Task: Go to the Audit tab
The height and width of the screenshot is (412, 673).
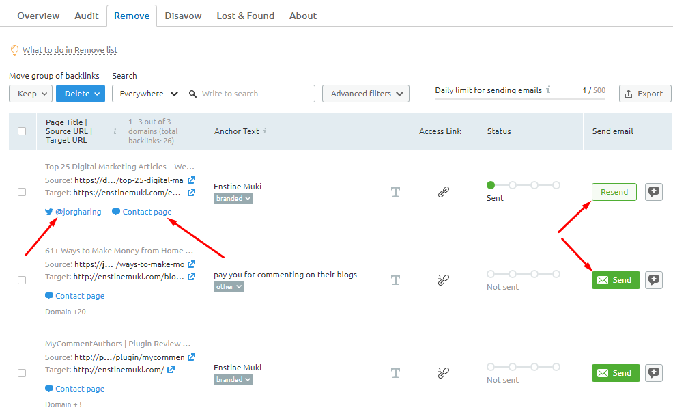Action: pos(87,16)
